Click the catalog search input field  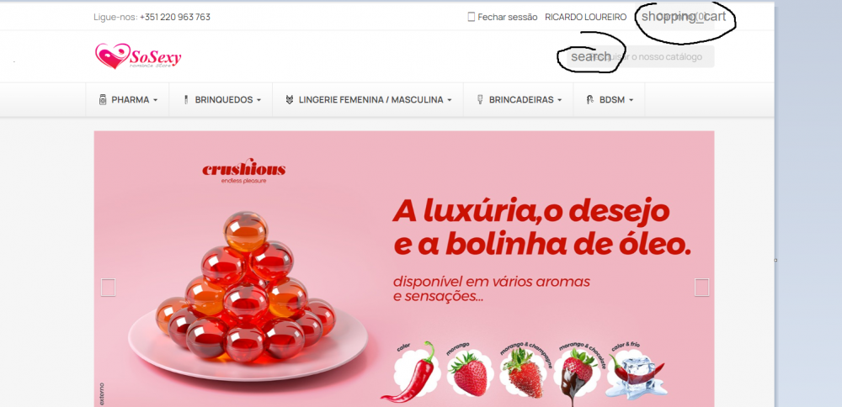coord(641,56)
